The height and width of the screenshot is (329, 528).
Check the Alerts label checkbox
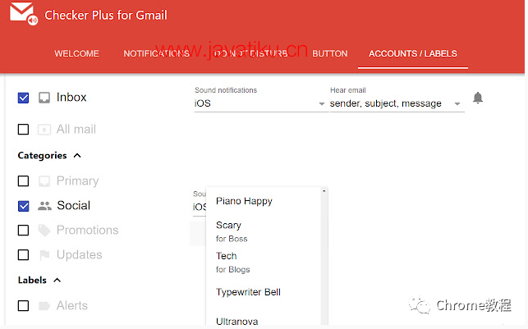click(x=23, y=306)
